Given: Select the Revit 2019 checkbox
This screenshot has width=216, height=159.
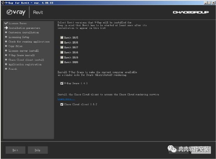Looking at the screenshot, I should click(x=62, y=57).
